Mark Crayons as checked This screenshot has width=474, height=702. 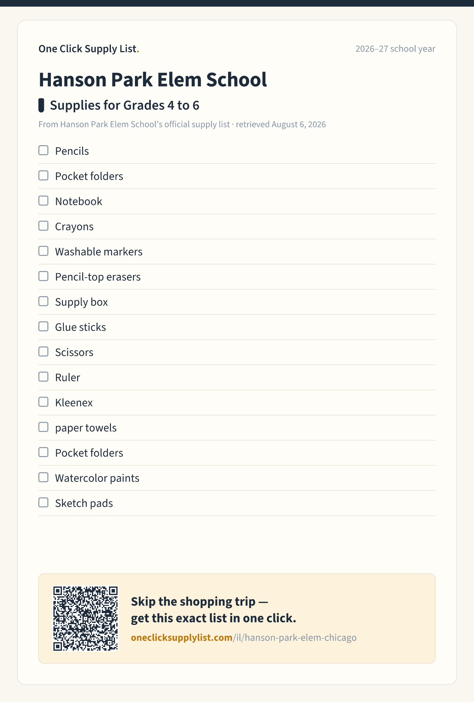tap(43, 226)
